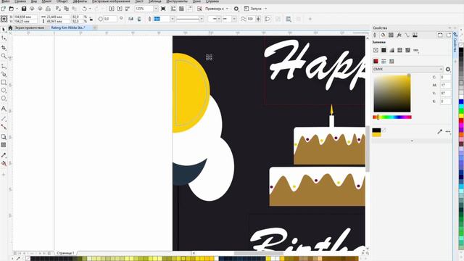
Task: Expand the Запуск launch dropdown
Action: tap(266, 9)
